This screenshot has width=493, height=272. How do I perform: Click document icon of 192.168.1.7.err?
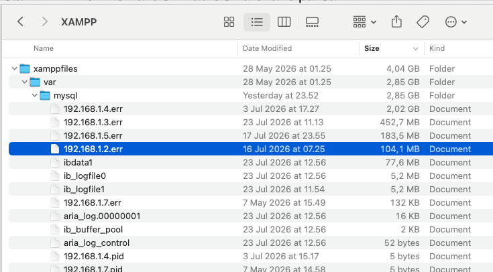click(x=55, y=202)
